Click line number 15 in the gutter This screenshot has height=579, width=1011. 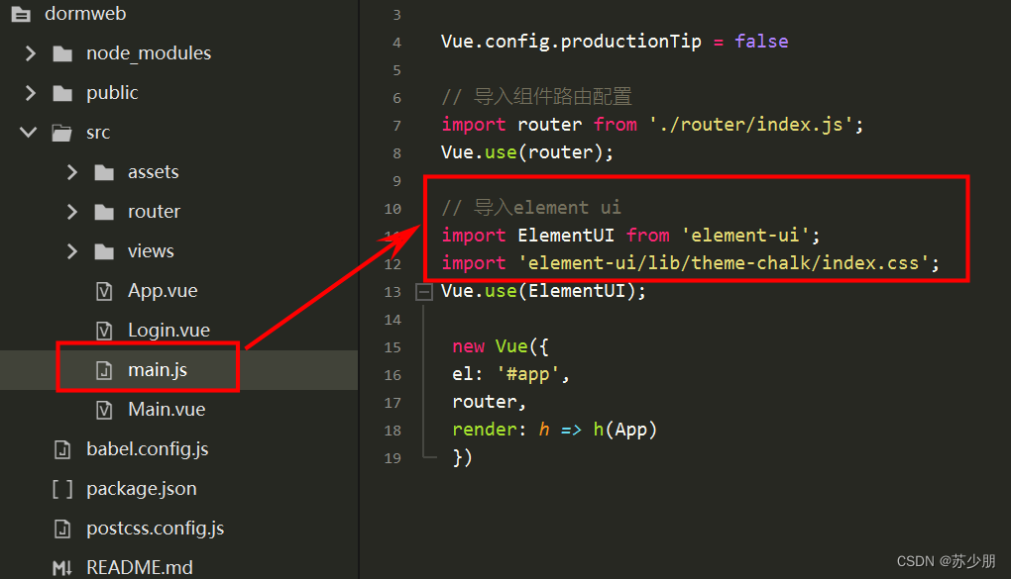[x=393, y=345]
